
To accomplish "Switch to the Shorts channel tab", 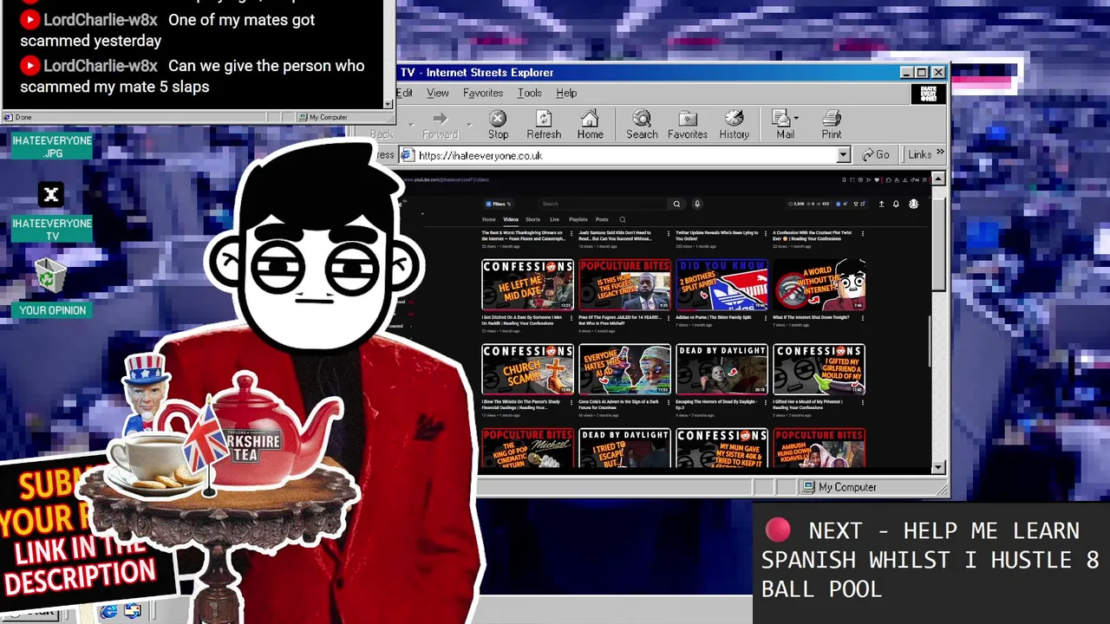I will pos(532,219).
